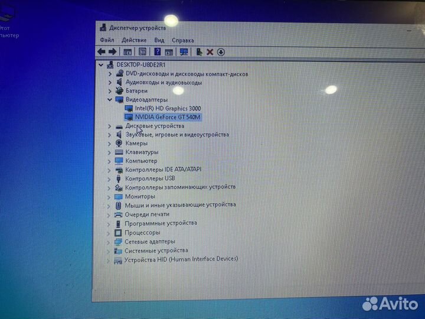Select Устройства HID (Human Interface Devices)

(181, 259)
